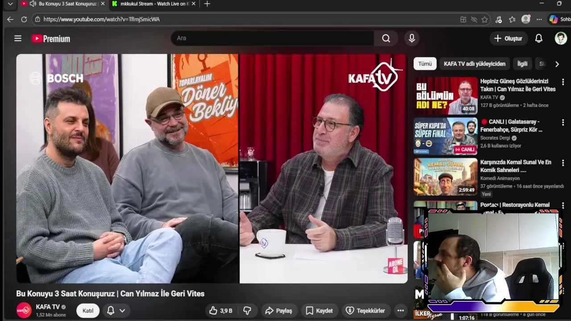Start voice search with microphone icon
The width and height of the screenshot is (571, 321).
point(412,38)
